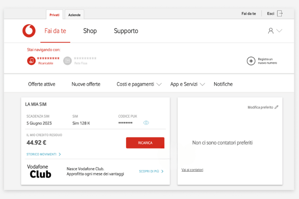Click the Modifica preferito pencil icon
299x199 pixels.
click(276, 107)
